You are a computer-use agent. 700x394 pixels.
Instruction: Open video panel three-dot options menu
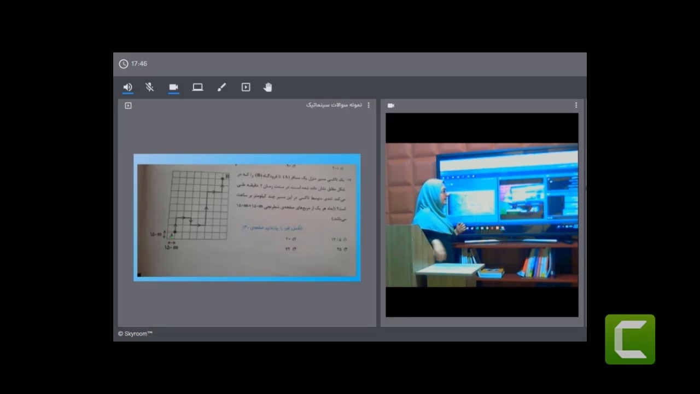[576, 105]
